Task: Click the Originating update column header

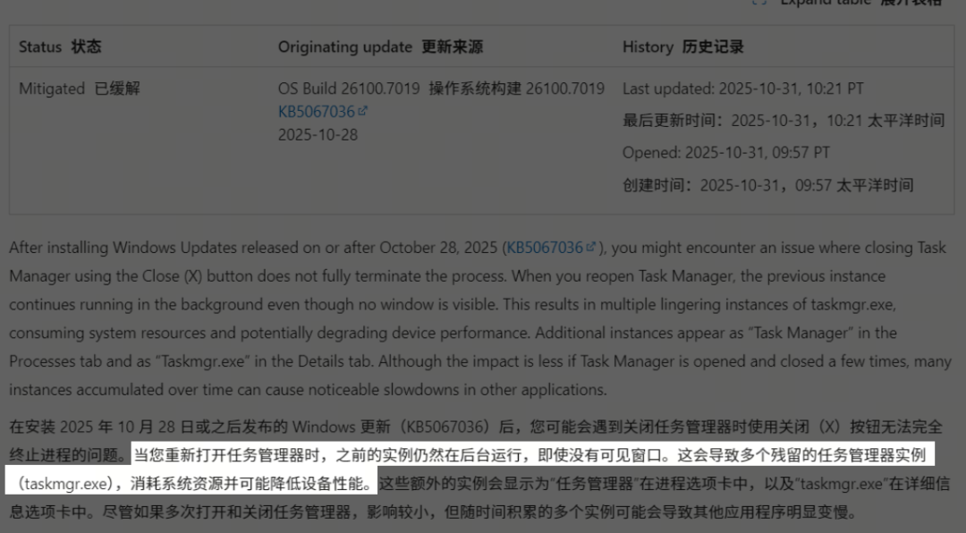Action: click(x=380, y=47)
